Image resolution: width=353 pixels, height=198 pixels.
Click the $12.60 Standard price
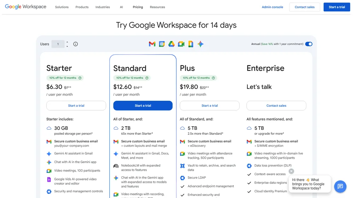122,87
